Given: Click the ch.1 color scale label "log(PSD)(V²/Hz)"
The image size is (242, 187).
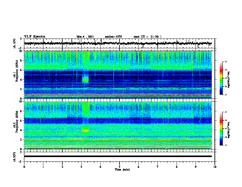Looking at the screenshot, I should 229,80.
